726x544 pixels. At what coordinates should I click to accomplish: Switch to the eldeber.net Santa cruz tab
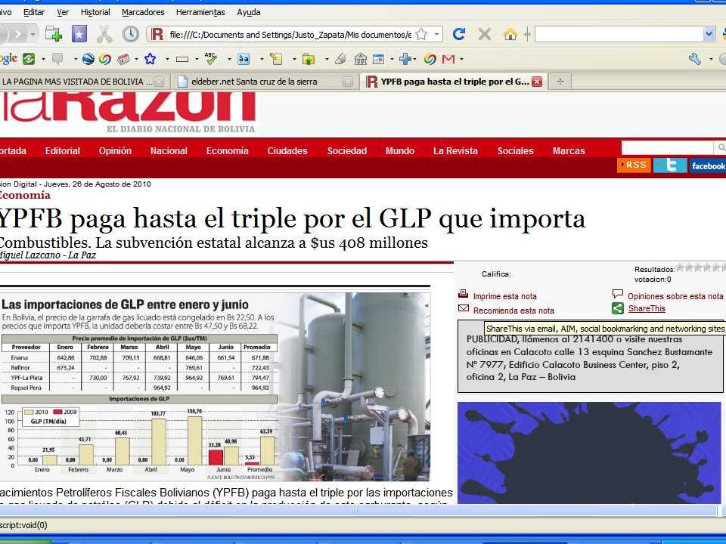pos(264,82)
